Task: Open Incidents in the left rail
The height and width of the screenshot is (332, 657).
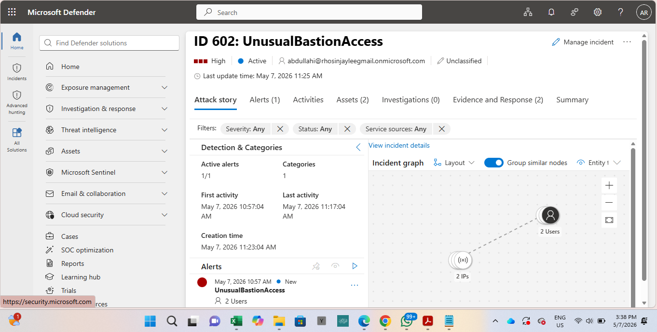Action: pyautogui.click(x=17, y=72)
